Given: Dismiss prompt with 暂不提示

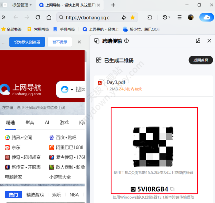Looking at the screenshot, I should point(59,42).
